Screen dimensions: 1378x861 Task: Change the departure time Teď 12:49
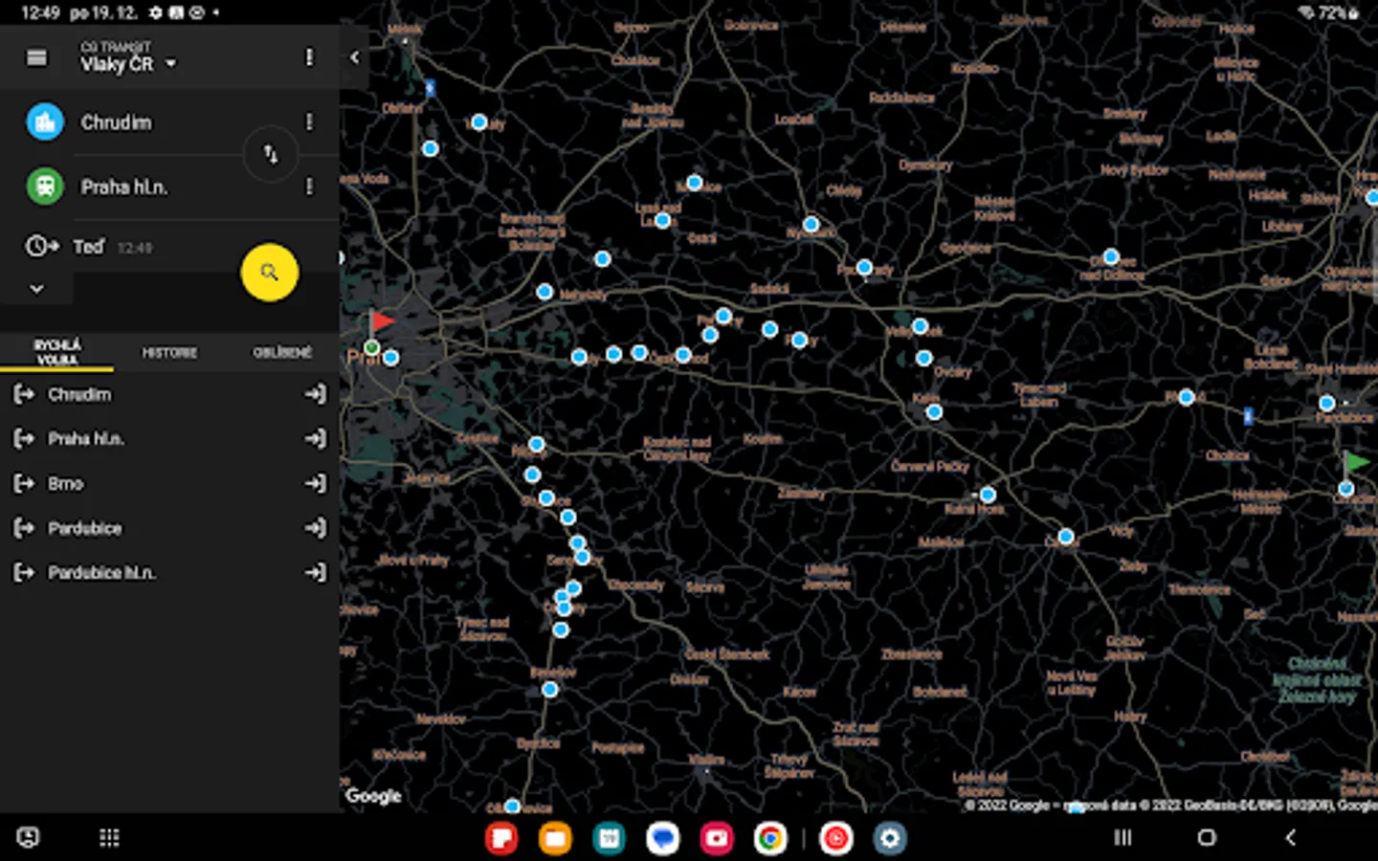pyautogui.click(x=112, y=247)
